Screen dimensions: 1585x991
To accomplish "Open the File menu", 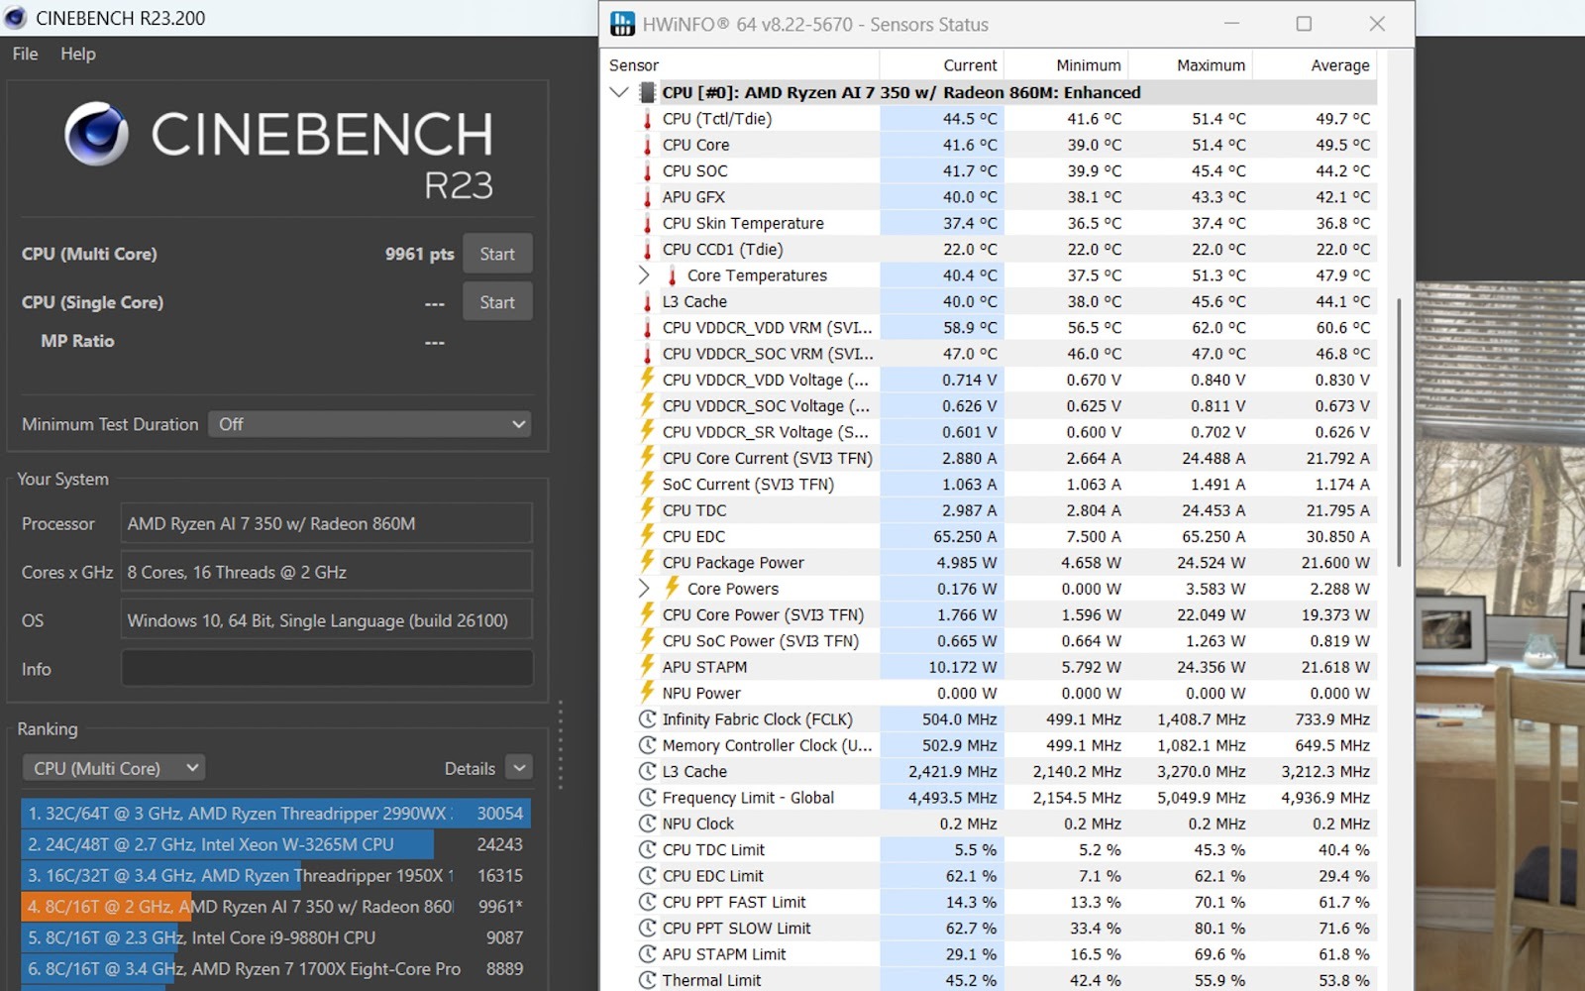I will pyautogui.click(x=25, y=54).
